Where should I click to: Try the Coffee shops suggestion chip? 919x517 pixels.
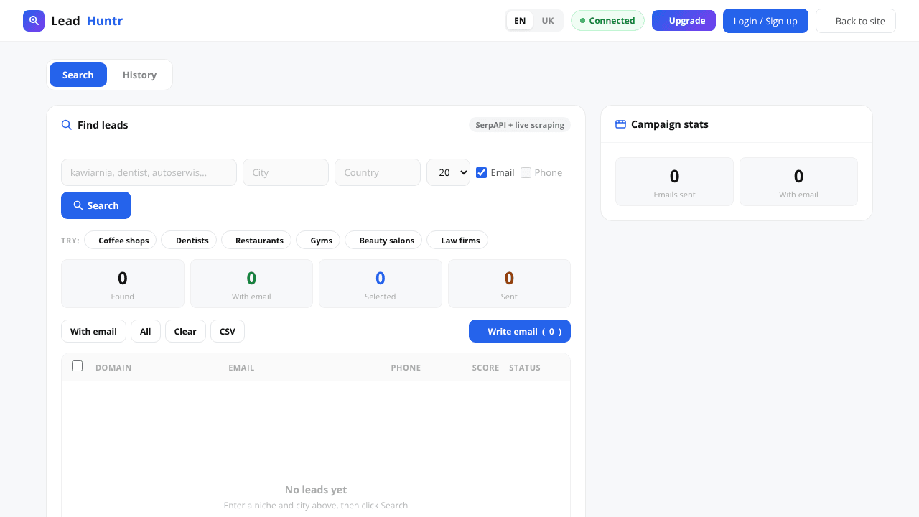coord(121,240)
